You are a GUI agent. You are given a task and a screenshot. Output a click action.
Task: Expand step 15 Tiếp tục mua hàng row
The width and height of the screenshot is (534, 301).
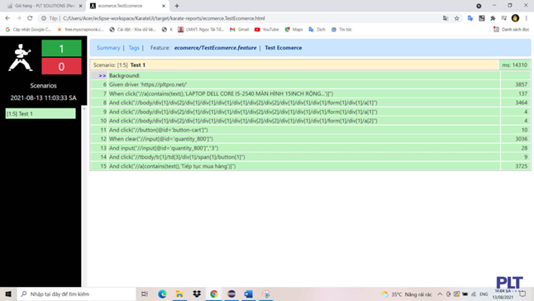(x=310, y=166)
